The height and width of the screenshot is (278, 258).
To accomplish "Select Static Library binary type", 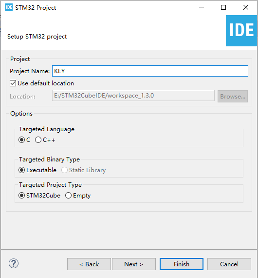I will (x=64, y=170).
